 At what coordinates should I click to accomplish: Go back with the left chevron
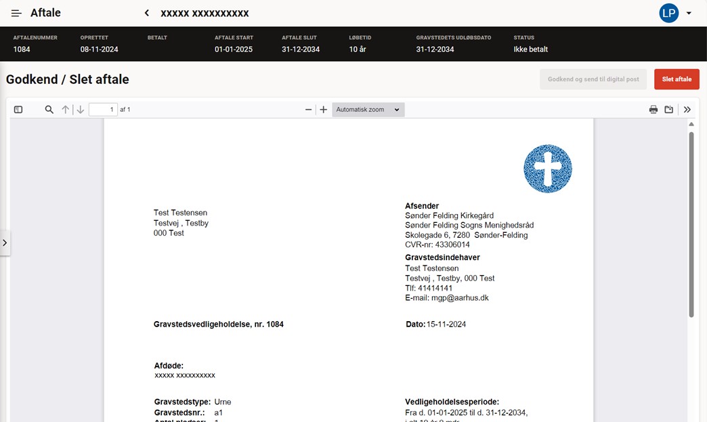(146, 13)
